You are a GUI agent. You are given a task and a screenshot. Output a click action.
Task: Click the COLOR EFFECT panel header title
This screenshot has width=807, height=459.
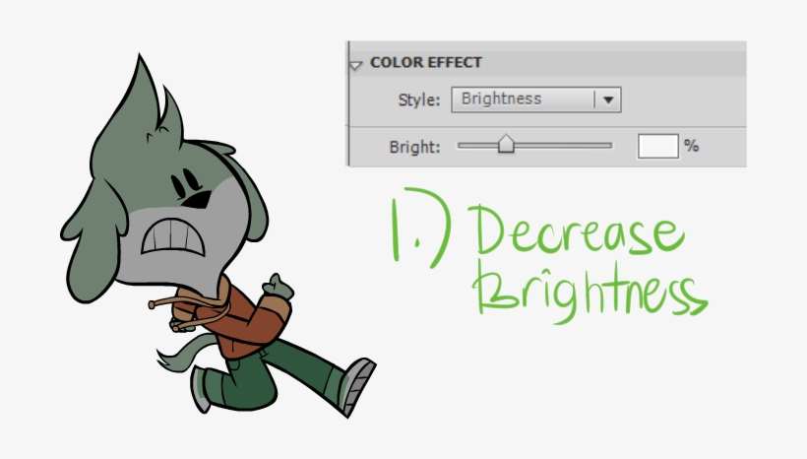tap(426, 62)
